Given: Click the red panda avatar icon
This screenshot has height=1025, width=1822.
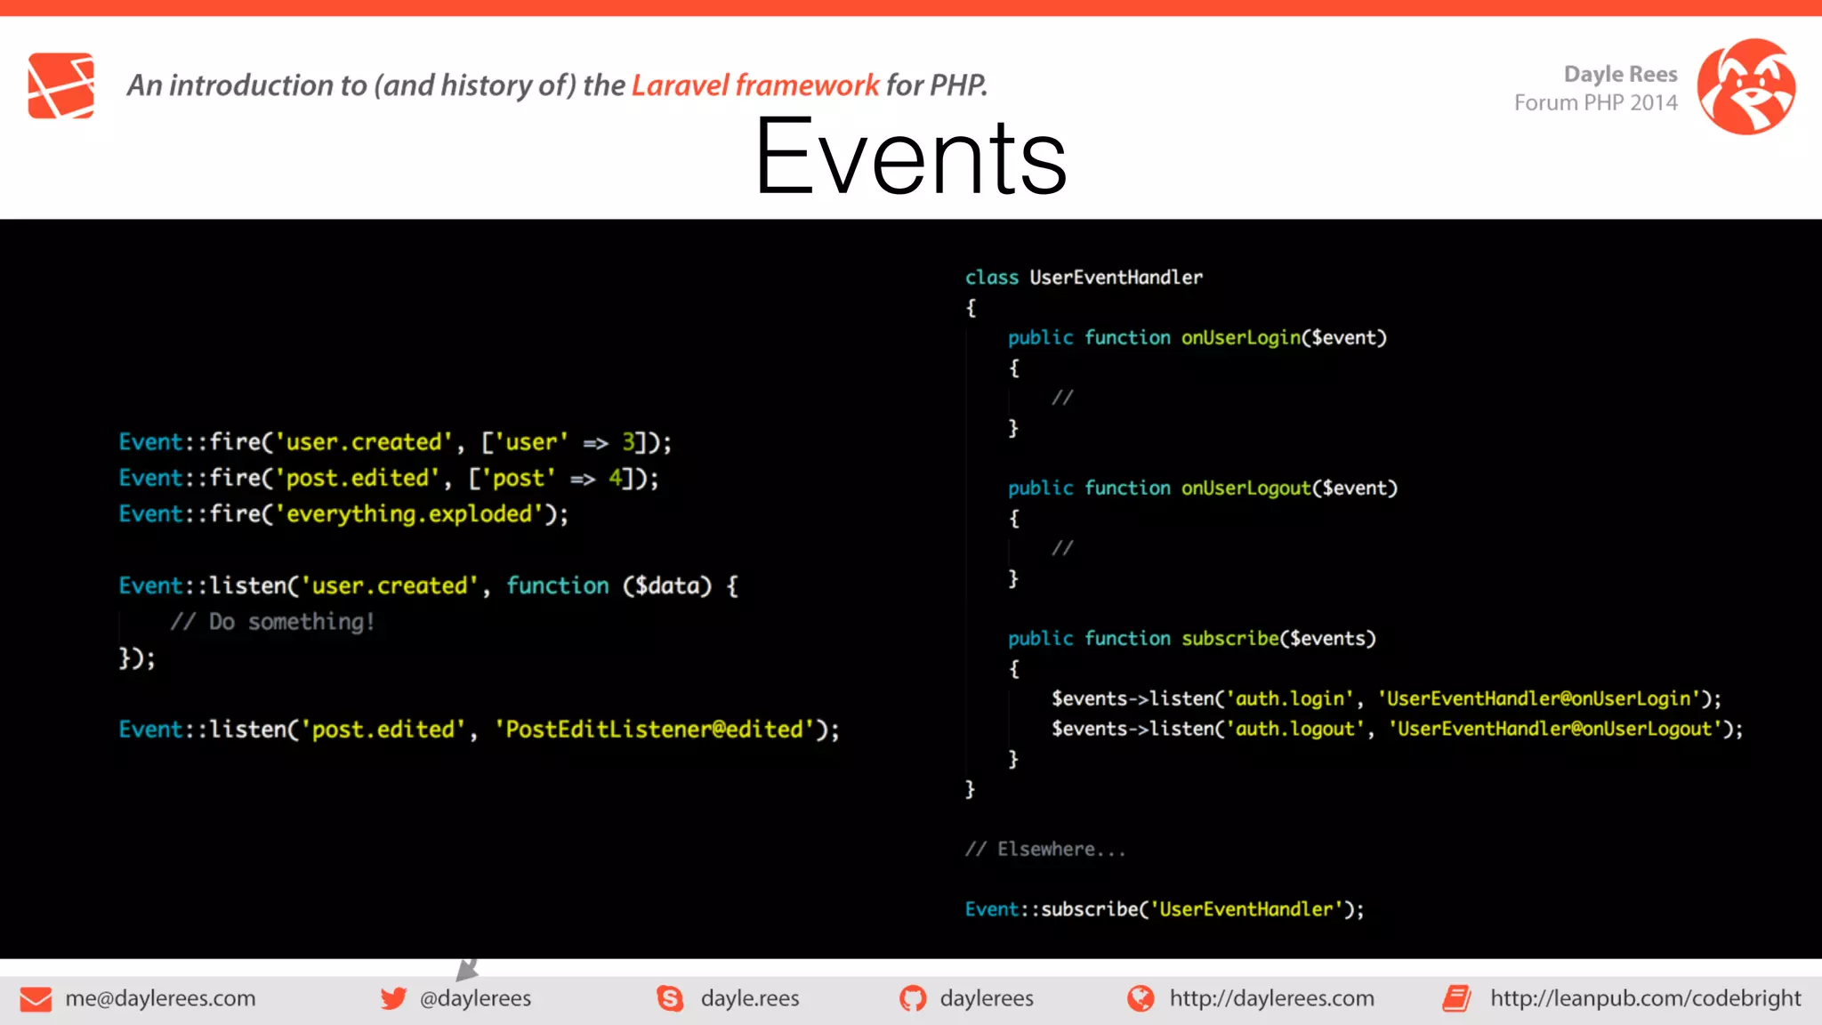Looking at the screenshot, I should 1746,86.
